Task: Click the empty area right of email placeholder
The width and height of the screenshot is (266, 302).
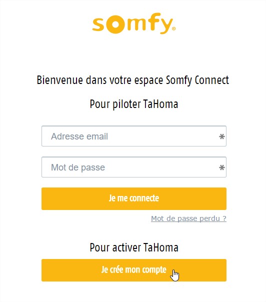Action: pos(163,136)
